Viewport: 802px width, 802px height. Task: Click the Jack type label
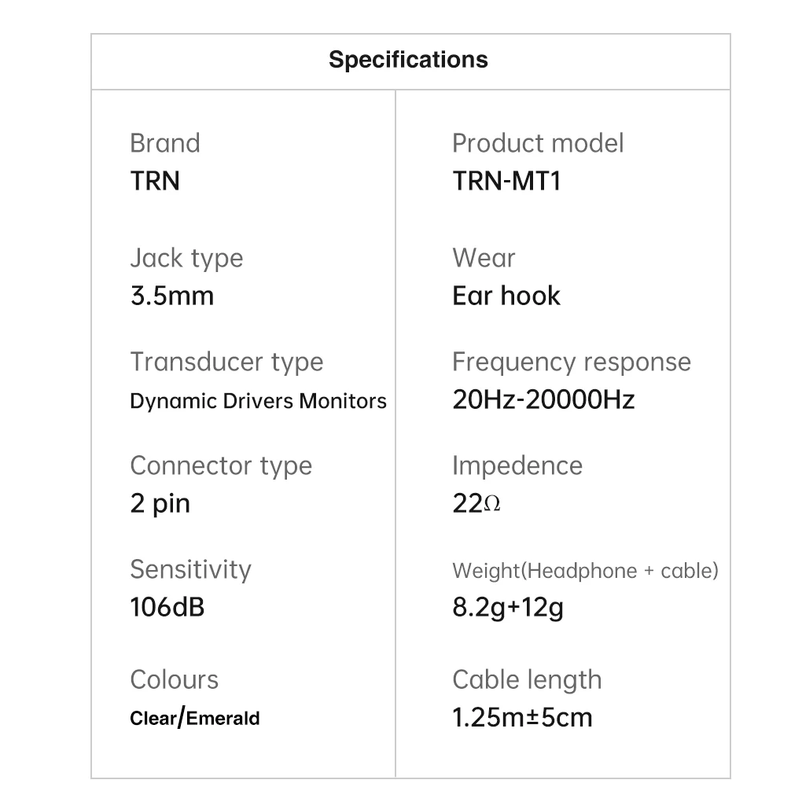click(x=186, y=258)
